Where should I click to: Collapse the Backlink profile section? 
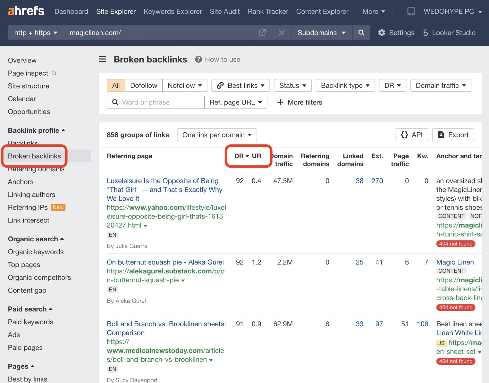[36, 130]
